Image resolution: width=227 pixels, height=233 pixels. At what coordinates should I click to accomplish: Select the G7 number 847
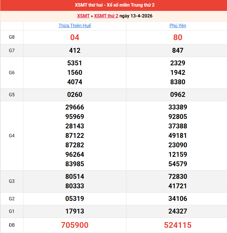(x=178, y=50)
